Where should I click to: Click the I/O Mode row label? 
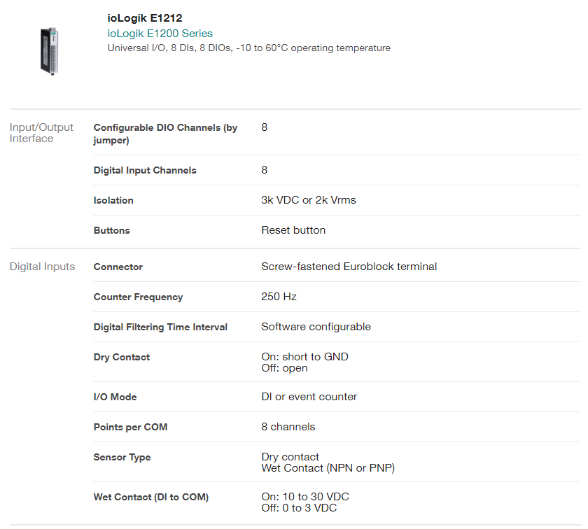pos(115,397)
